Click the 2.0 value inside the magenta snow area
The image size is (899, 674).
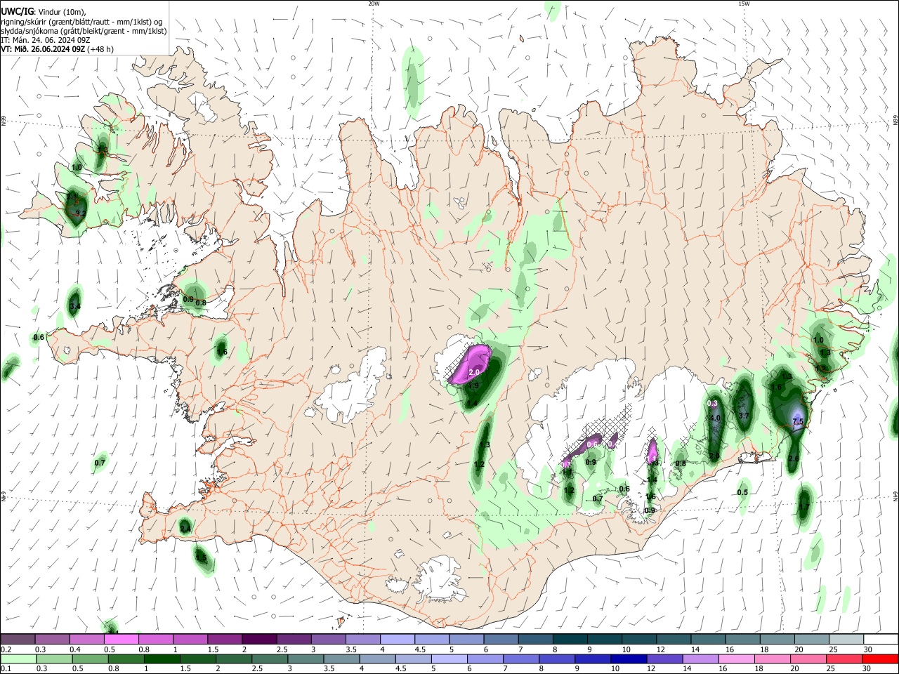point(473,372)
